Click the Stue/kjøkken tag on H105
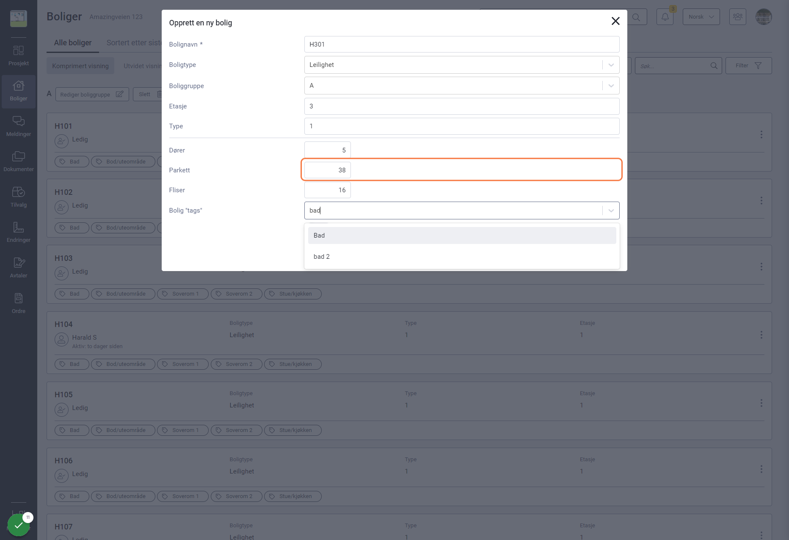The image size is (789, 540). coord(293,430)
